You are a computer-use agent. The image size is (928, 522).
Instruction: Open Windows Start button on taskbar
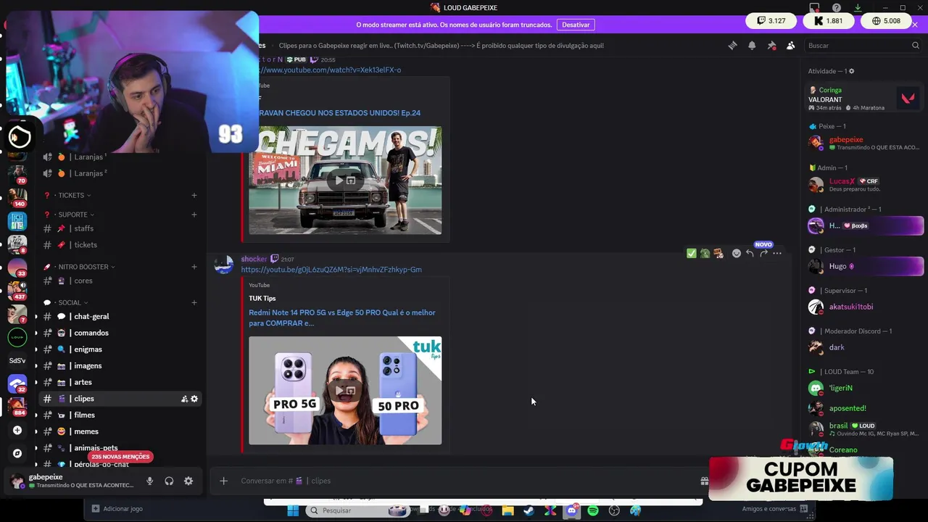point(293,510)
